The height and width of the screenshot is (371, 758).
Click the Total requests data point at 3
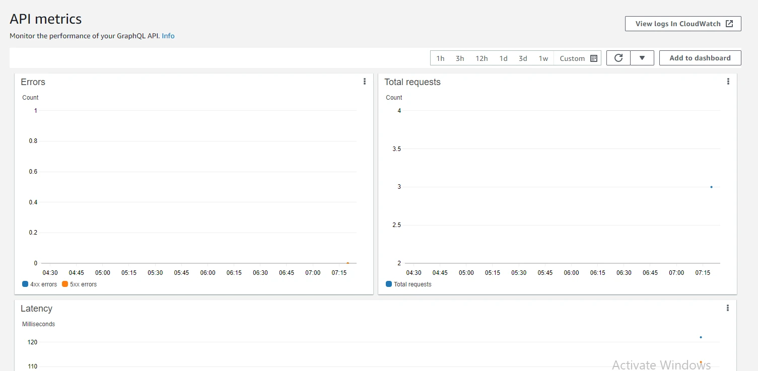[x=711, y=187]
